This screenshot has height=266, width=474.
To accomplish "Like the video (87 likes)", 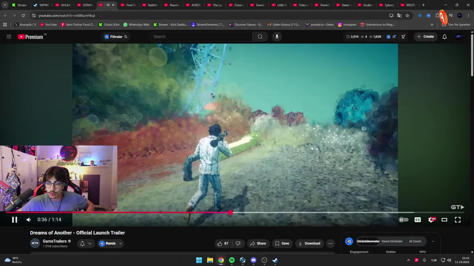I will pos(223,243).
